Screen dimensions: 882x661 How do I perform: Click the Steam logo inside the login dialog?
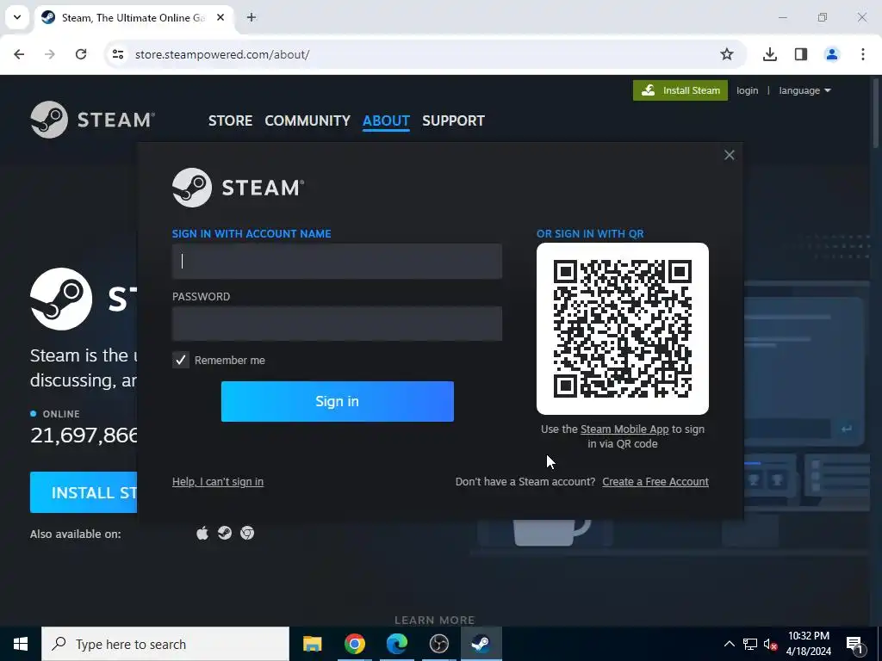[x=238, y=187]
